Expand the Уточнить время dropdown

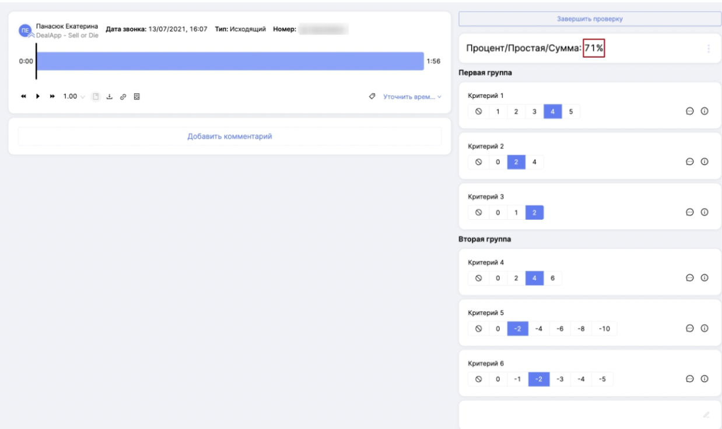[412, 97]
